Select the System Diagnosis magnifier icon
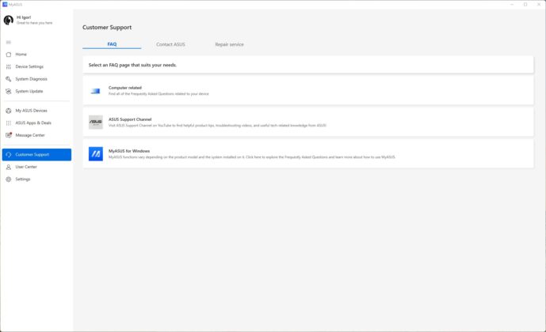Viewport: 546px width, 332px height. click(9, 79)
